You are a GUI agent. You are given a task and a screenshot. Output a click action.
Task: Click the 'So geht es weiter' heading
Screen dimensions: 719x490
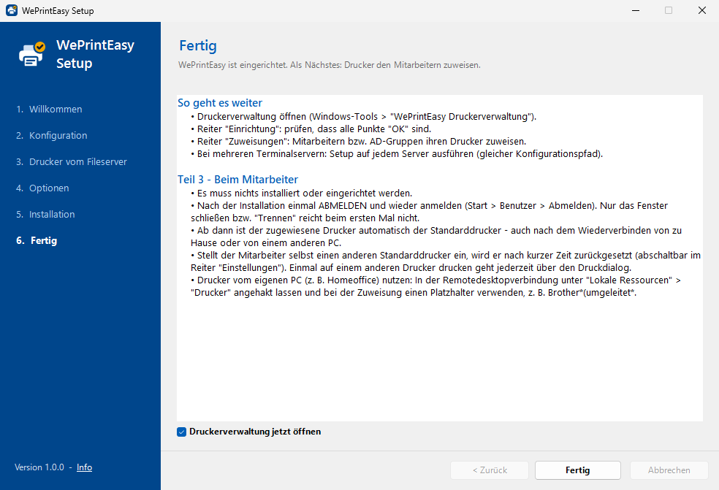220,103
